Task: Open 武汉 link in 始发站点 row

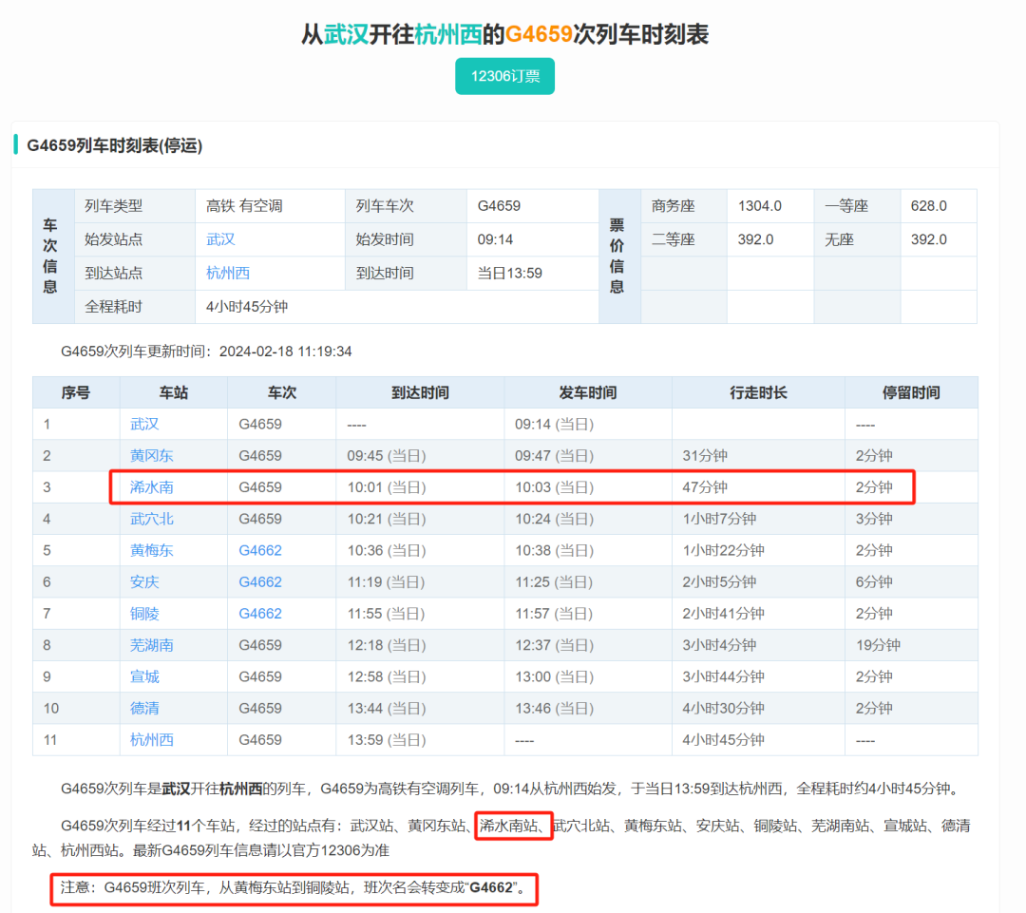Action: [220, 239]
